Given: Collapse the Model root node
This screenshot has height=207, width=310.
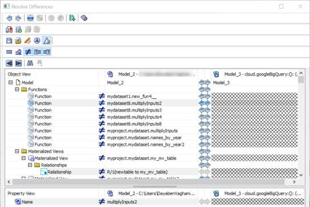Looking at the screenshot, I should 11,82.
